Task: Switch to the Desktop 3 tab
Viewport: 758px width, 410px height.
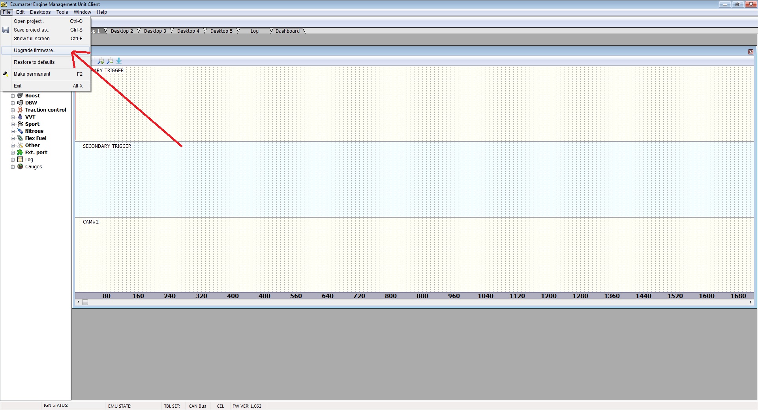Action: coord(155,31)
